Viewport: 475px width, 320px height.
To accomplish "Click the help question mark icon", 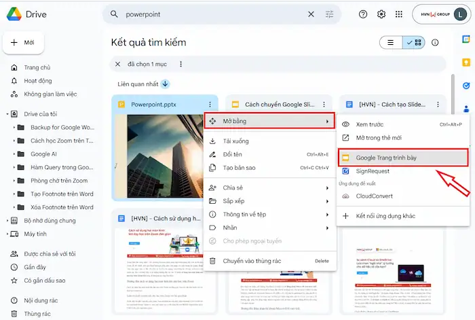I will [363, 14].
